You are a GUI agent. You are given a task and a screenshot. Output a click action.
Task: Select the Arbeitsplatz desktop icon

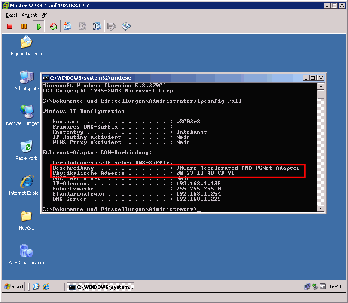click(26, 77)
